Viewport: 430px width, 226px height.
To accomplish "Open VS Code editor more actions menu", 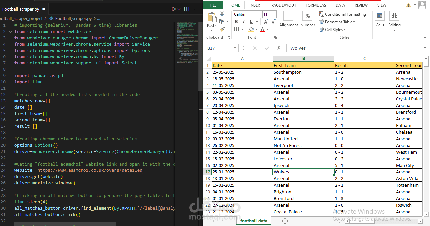I will [x=196, y=9].
